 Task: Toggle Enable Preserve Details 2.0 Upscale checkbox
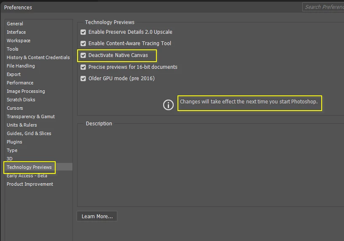[x=83, y=32]
